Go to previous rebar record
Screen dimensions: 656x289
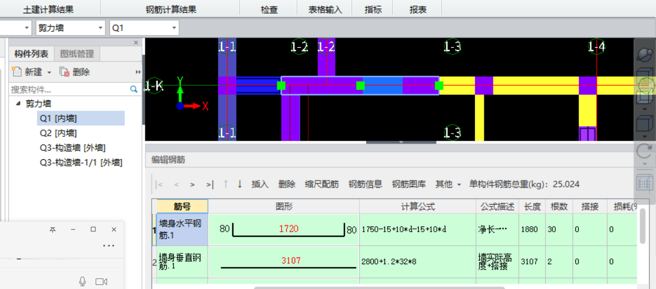coord(176,185)
